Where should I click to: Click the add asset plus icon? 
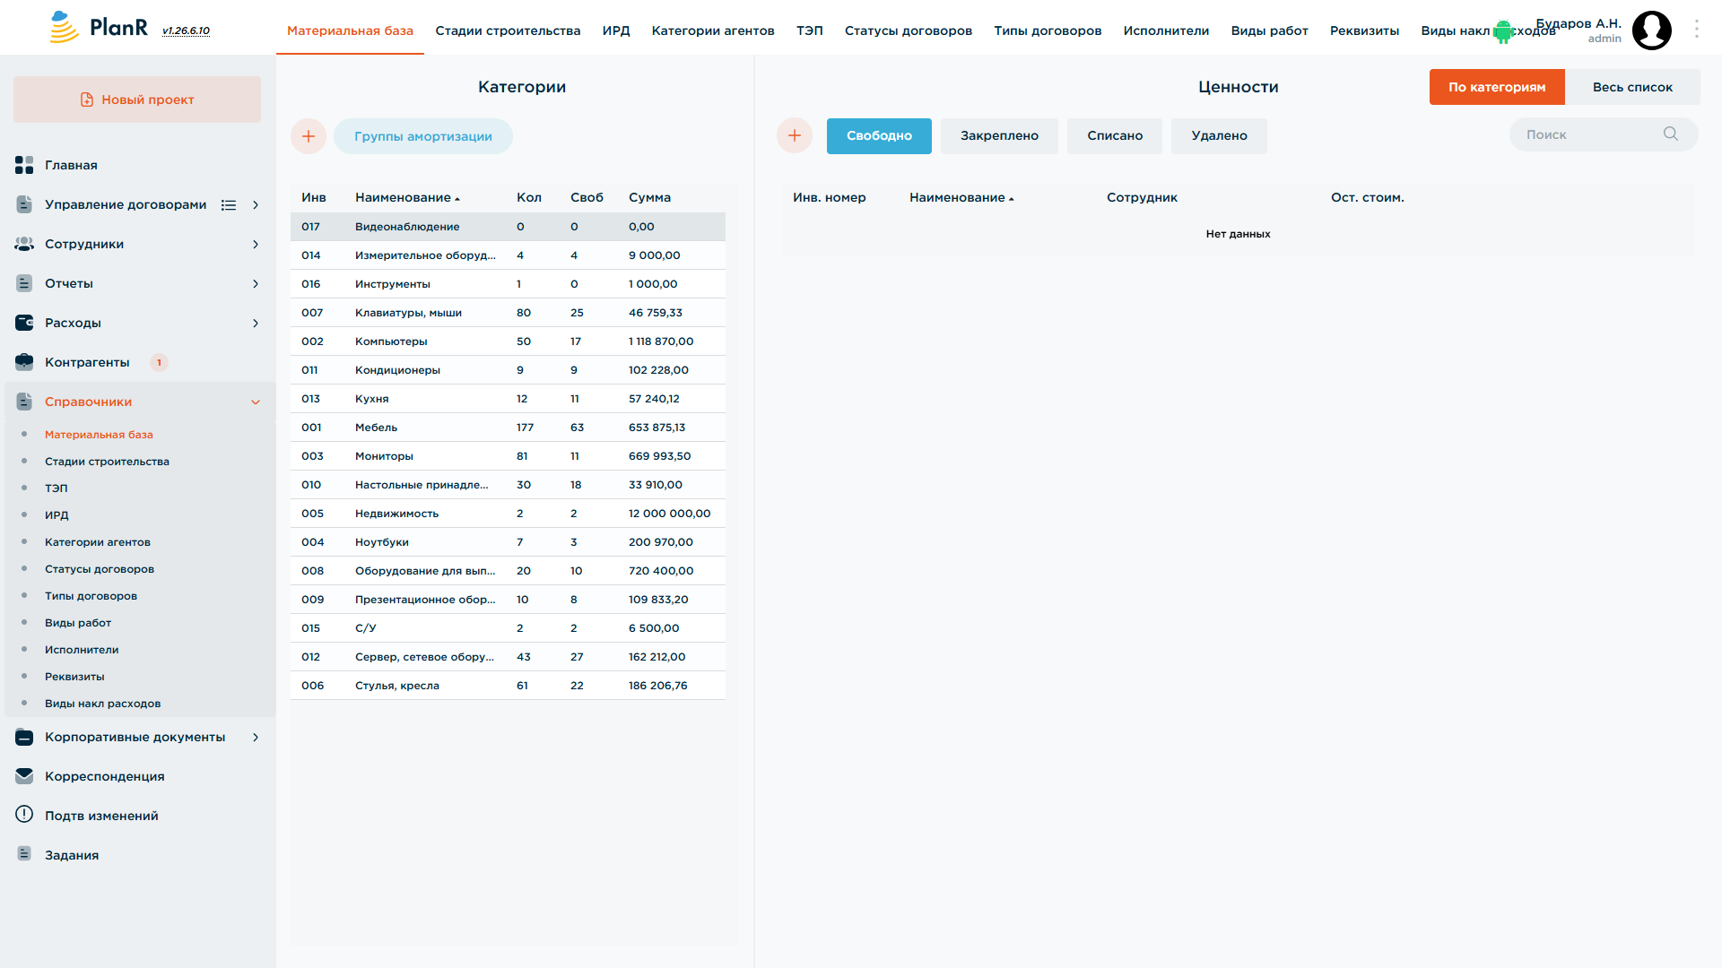pos(795,135)
